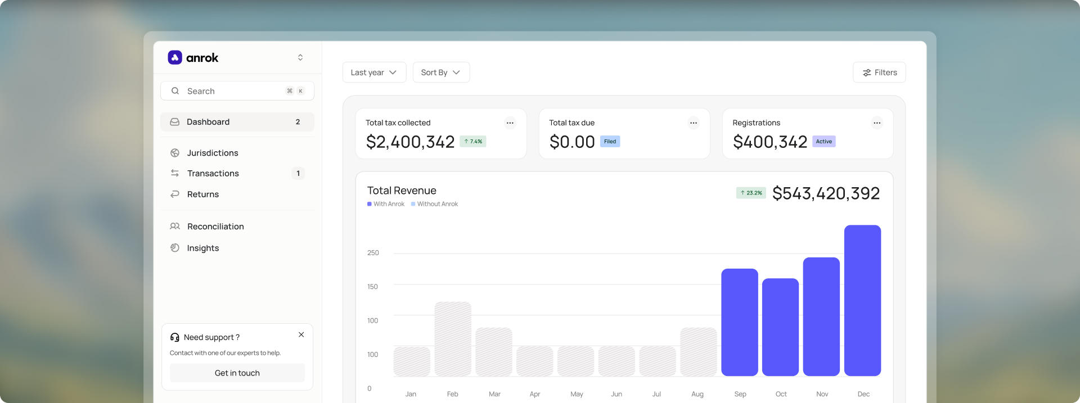Click the Filters button
The height and width of the screenshot is (403, 1080).
(x=879, y=73)
